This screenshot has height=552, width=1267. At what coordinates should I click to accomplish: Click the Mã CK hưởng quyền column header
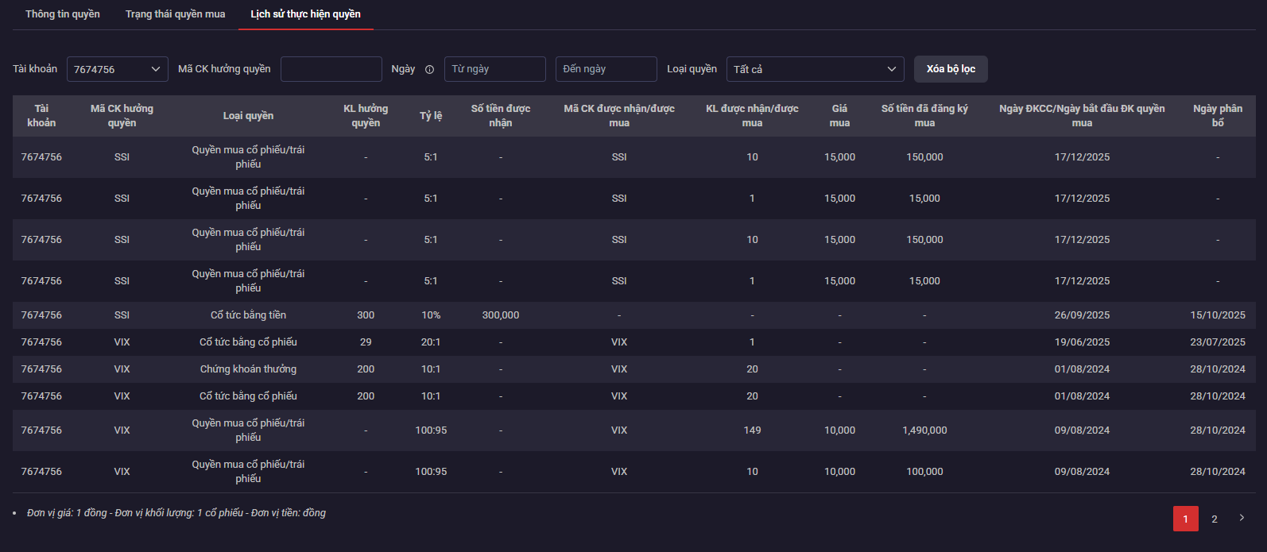pos(122,116)
